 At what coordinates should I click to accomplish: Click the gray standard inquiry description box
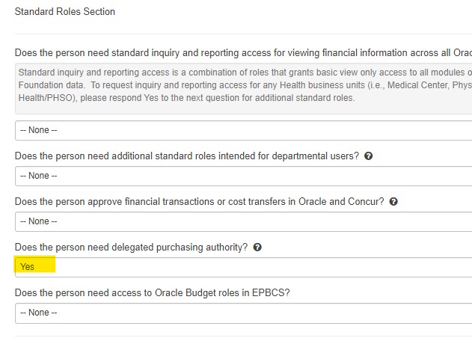(x=243, y=88)
